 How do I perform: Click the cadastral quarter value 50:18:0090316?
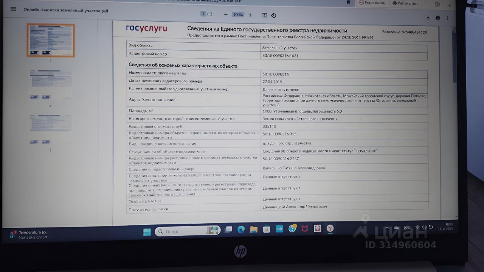click(x=276, y=74)
